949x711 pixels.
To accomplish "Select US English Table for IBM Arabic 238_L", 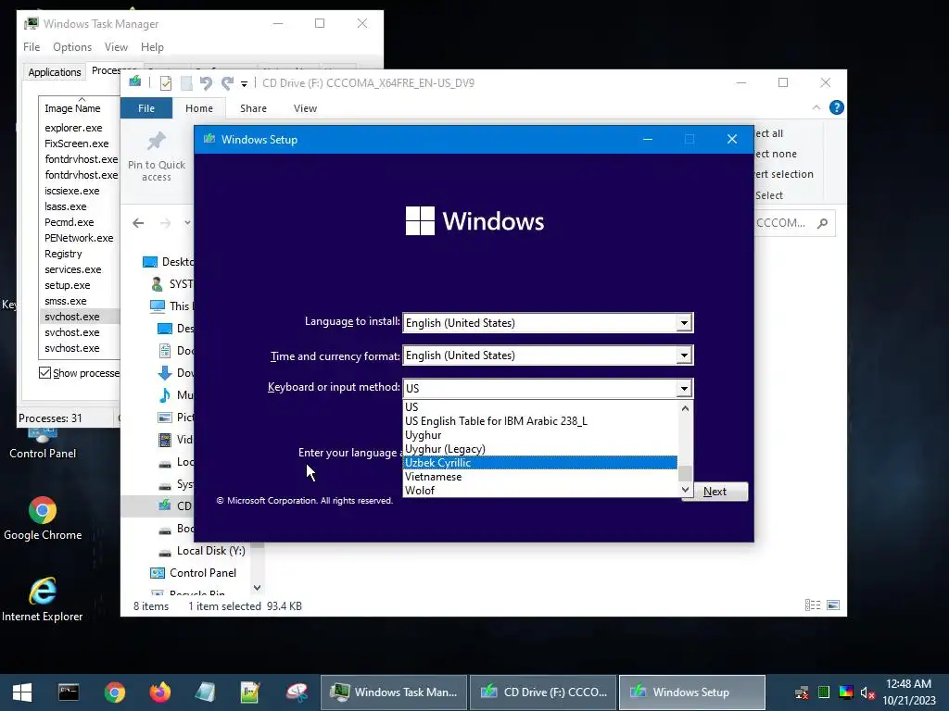I will tap(540, 421).
